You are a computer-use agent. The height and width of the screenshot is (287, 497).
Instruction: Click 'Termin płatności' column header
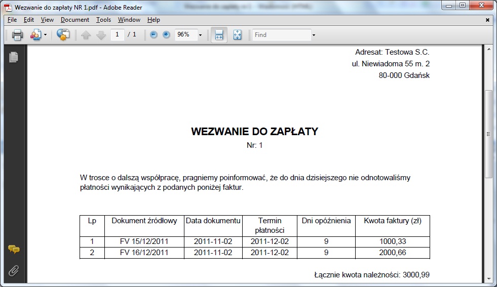(270, 226)
